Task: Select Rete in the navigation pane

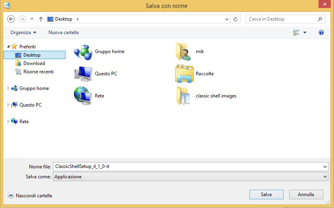Action: (x=24, y=122)
